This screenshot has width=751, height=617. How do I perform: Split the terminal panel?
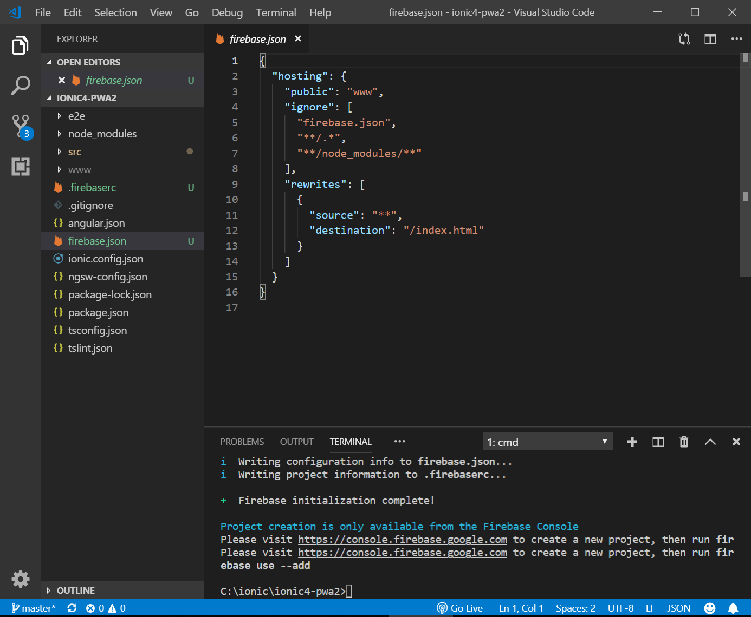(658, 442)
